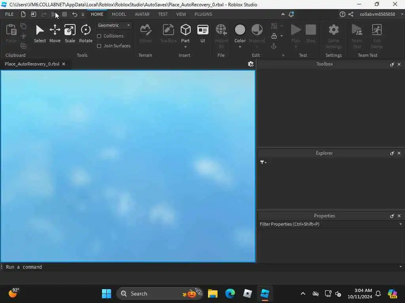This screenshot has width=405, height=303.
Task: Open the notifications bell
Action: pos(291,14)
